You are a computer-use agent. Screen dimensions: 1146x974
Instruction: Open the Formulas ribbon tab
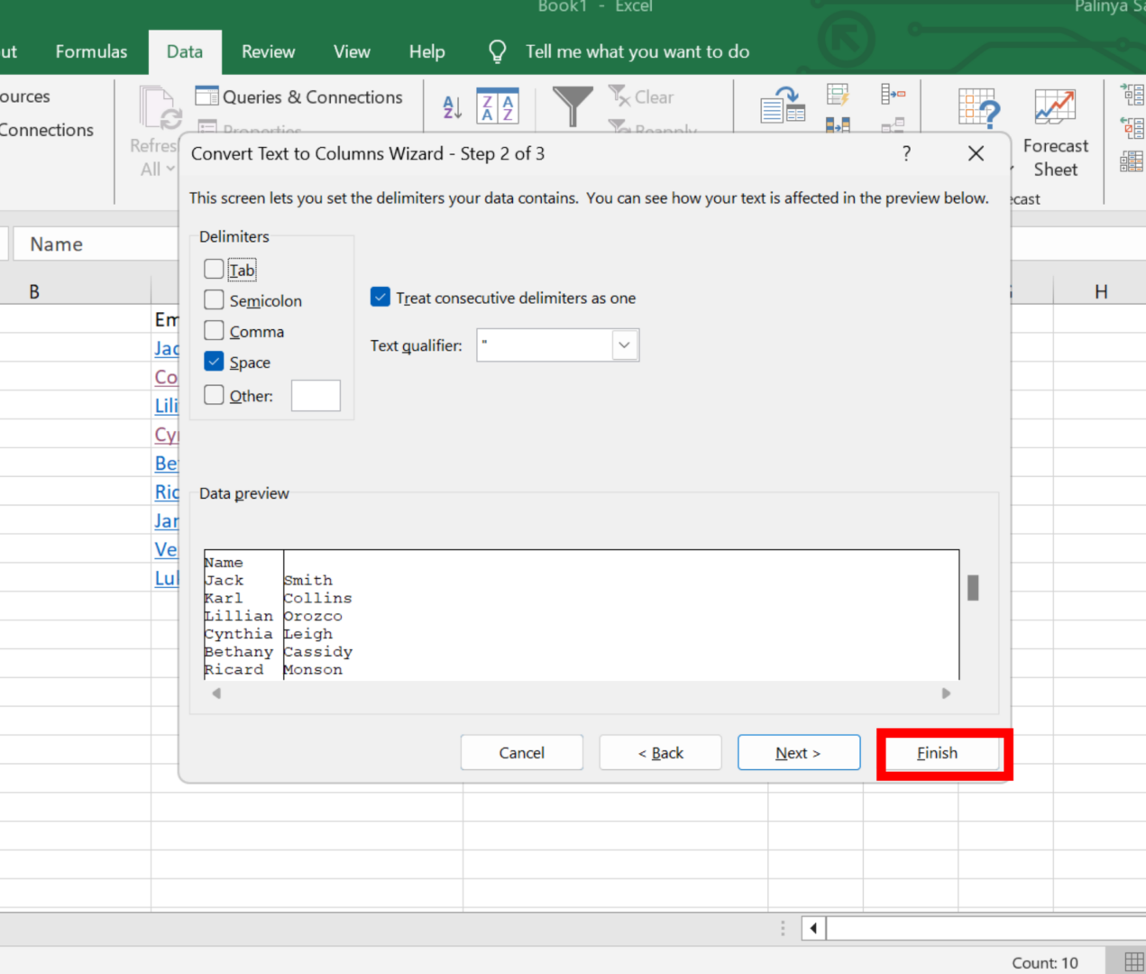pos(91,51)
